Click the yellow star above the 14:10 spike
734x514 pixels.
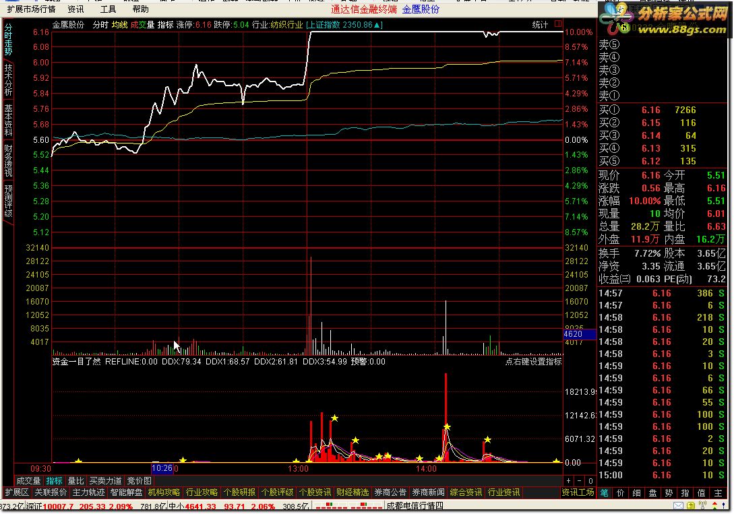point(447,426)
